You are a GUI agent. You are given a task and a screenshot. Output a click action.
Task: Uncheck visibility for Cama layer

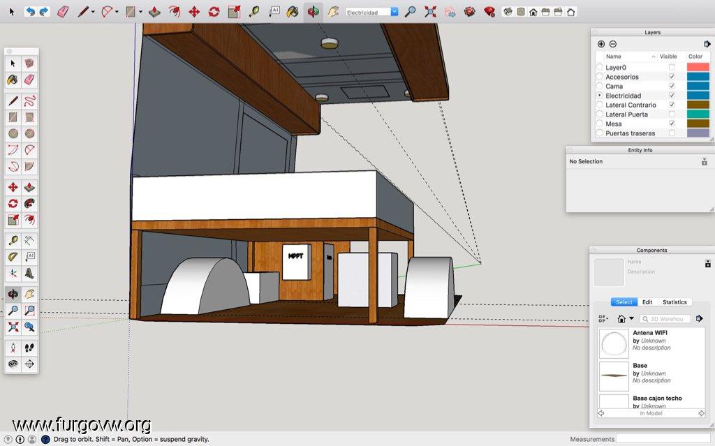coord(672,86)
